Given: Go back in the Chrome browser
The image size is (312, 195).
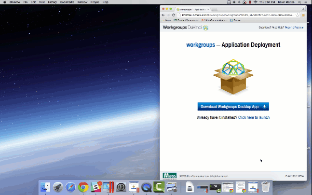Looking at the screenshot, I should tap(163, 15).
